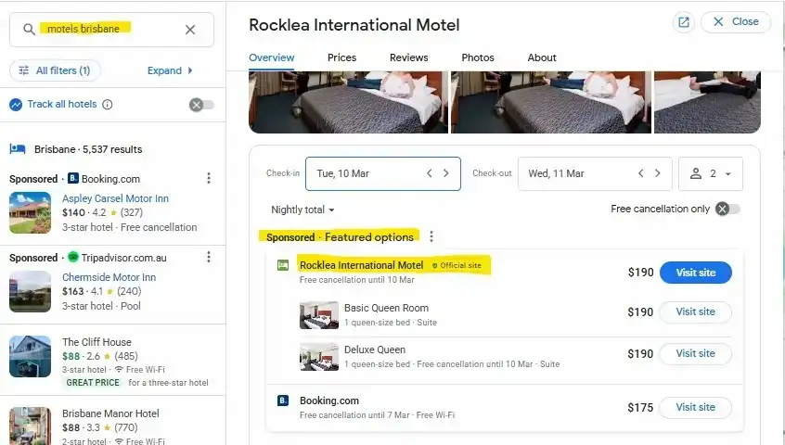Move check-in date one day earlier
The width and height of the screenshot is (785, 445).
coord(429,173)
